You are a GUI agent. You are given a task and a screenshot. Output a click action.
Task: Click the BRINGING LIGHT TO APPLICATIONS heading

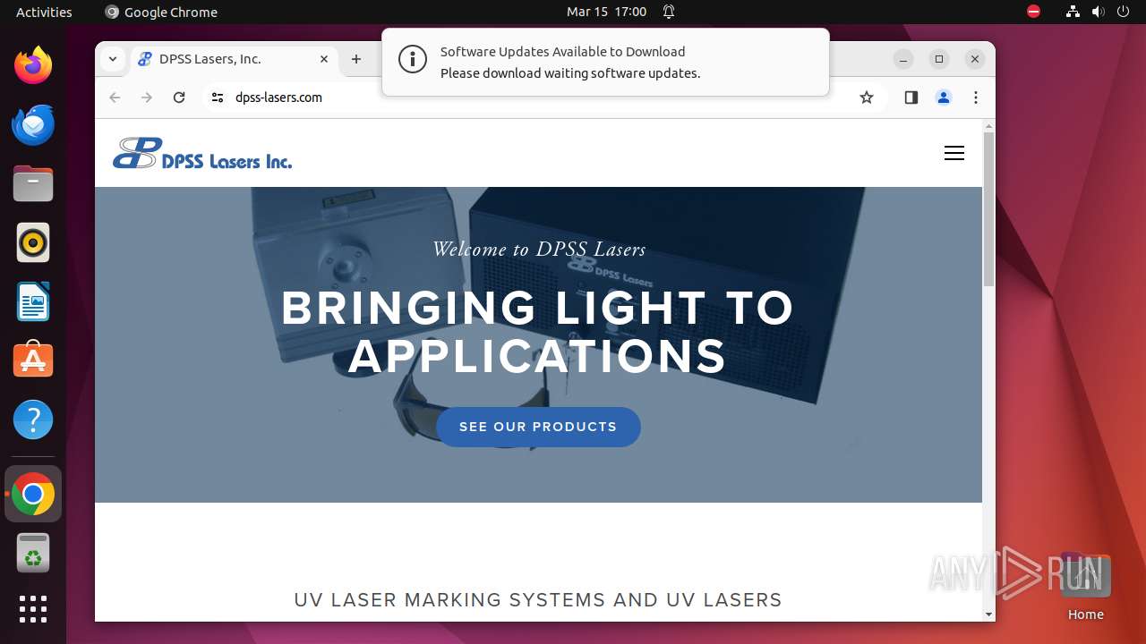537,332
